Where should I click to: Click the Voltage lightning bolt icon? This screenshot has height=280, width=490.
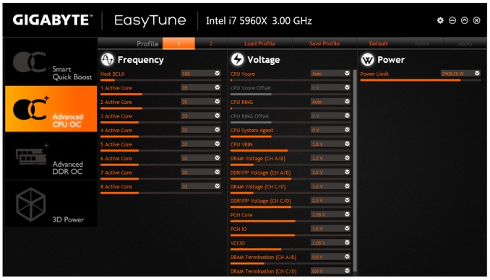coord(237,59)
